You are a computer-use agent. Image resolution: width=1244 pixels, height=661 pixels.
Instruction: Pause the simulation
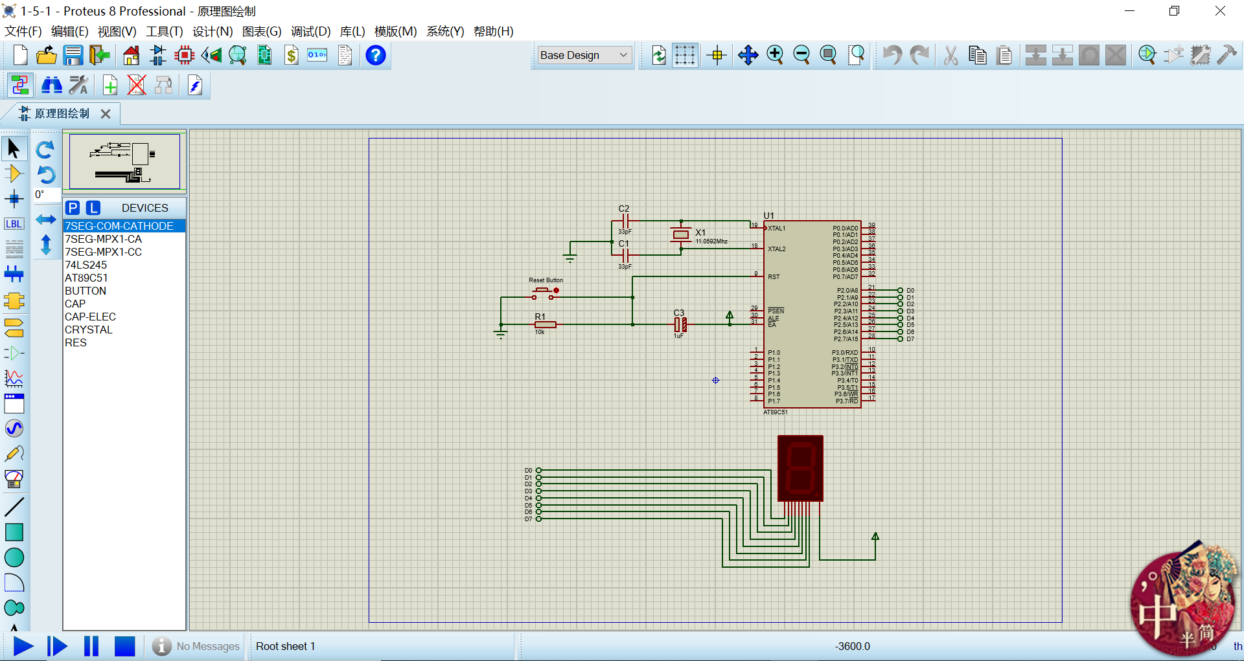91,646
